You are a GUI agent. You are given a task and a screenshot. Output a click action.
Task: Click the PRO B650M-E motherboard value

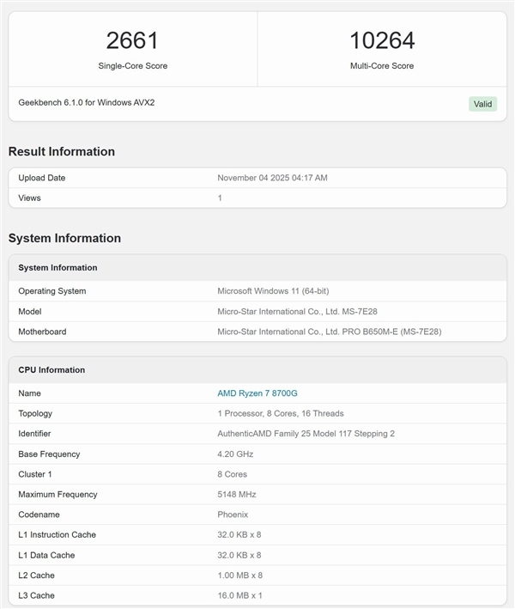329,332
